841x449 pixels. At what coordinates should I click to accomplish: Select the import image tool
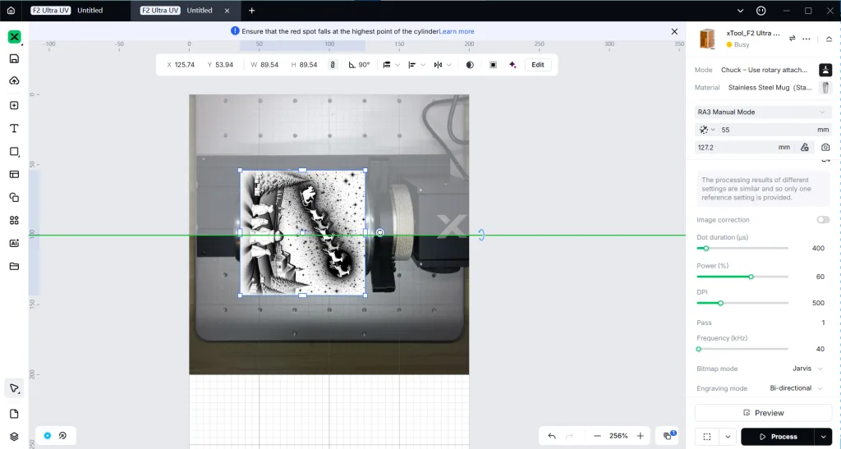[15, 106]
